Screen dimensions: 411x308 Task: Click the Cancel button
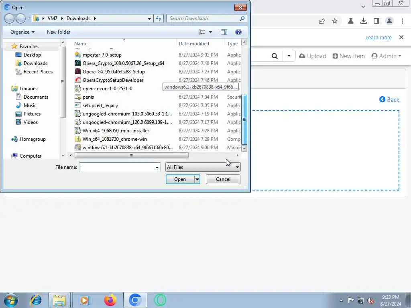(223, 179)
